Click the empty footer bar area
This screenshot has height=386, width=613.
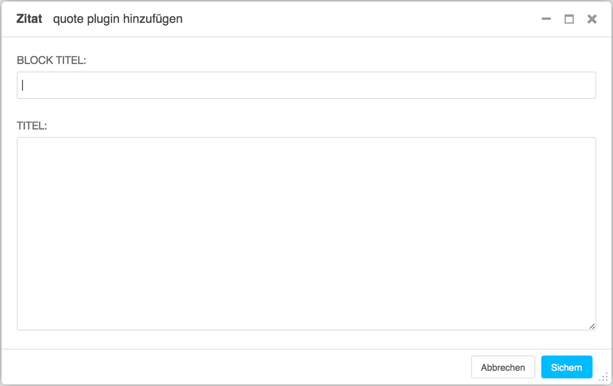point(235,367)
